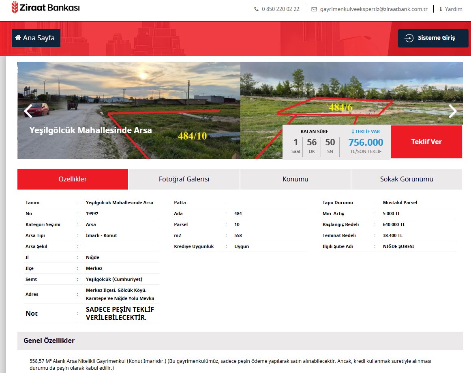This screenshot has height=373, width=471.
Task: Click the banner title Yeşilgölcük Mahallesinde Arsa
Action: coord(90,130)
